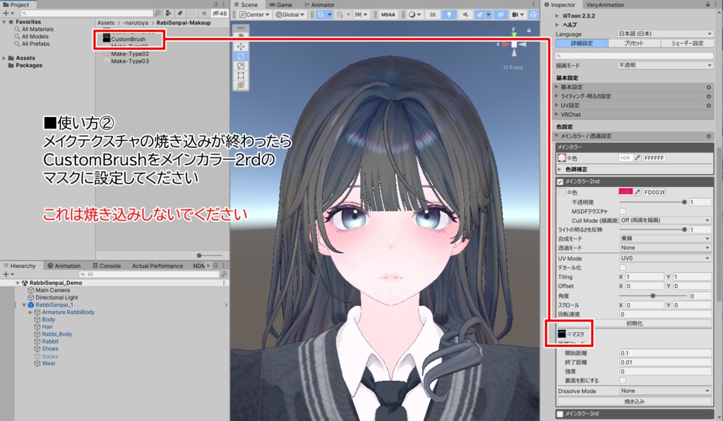The image size is (723, 421).
Task: Select シェーダー設定 tab in lilToon inspector
Action: click(687, 43)
